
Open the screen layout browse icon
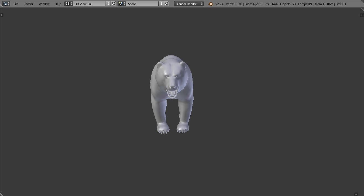pos(69,4)
